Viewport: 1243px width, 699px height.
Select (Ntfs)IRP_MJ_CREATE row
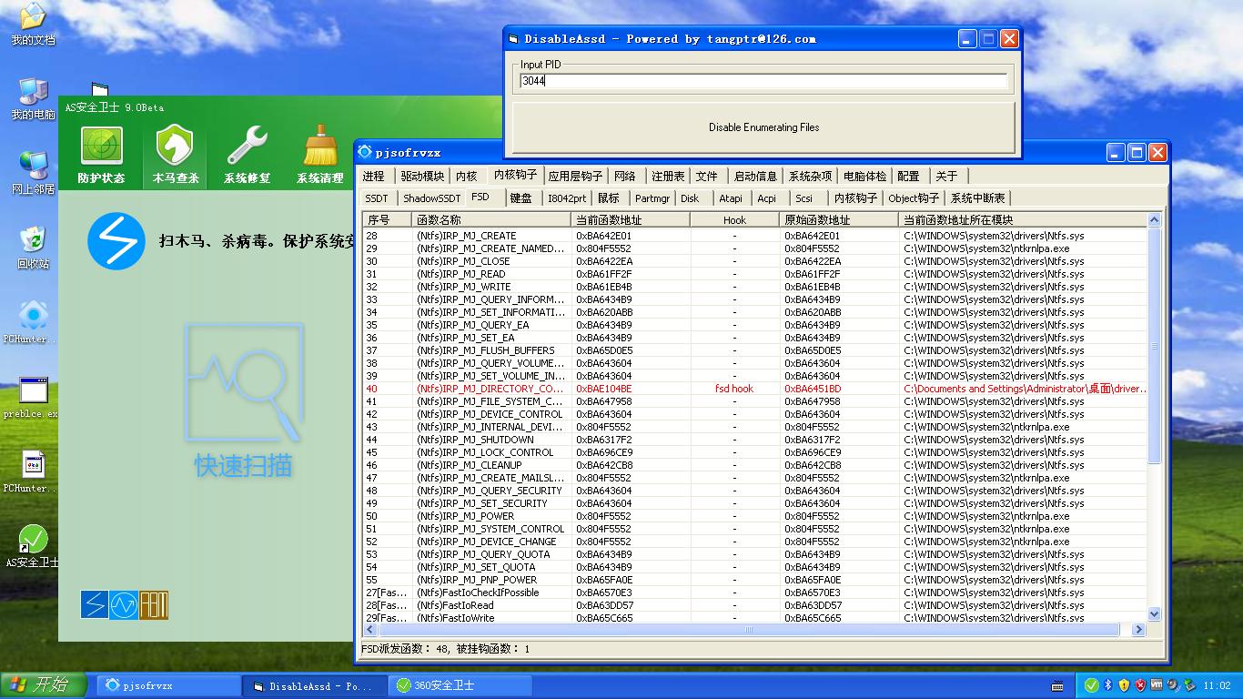point(754,236)
